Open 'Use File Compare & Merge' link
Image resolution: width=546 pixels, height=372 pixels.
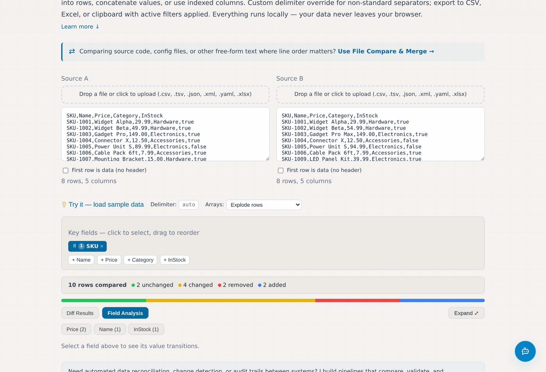(x=386, y=51)
